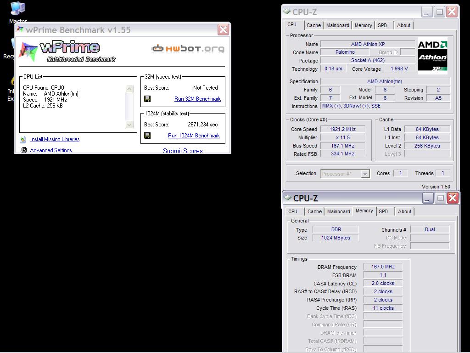This screenshot has width=470, height=353.
Task: Click the CPU List scroll down arrow
Action: [129, 125]
